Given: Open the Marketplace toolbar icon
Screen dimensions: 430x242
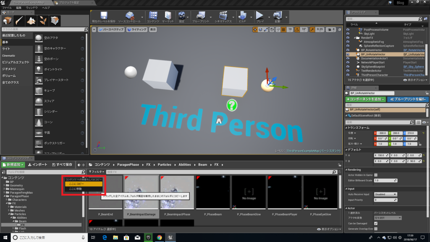Looking at the screenshot, I should coord(168,17).
